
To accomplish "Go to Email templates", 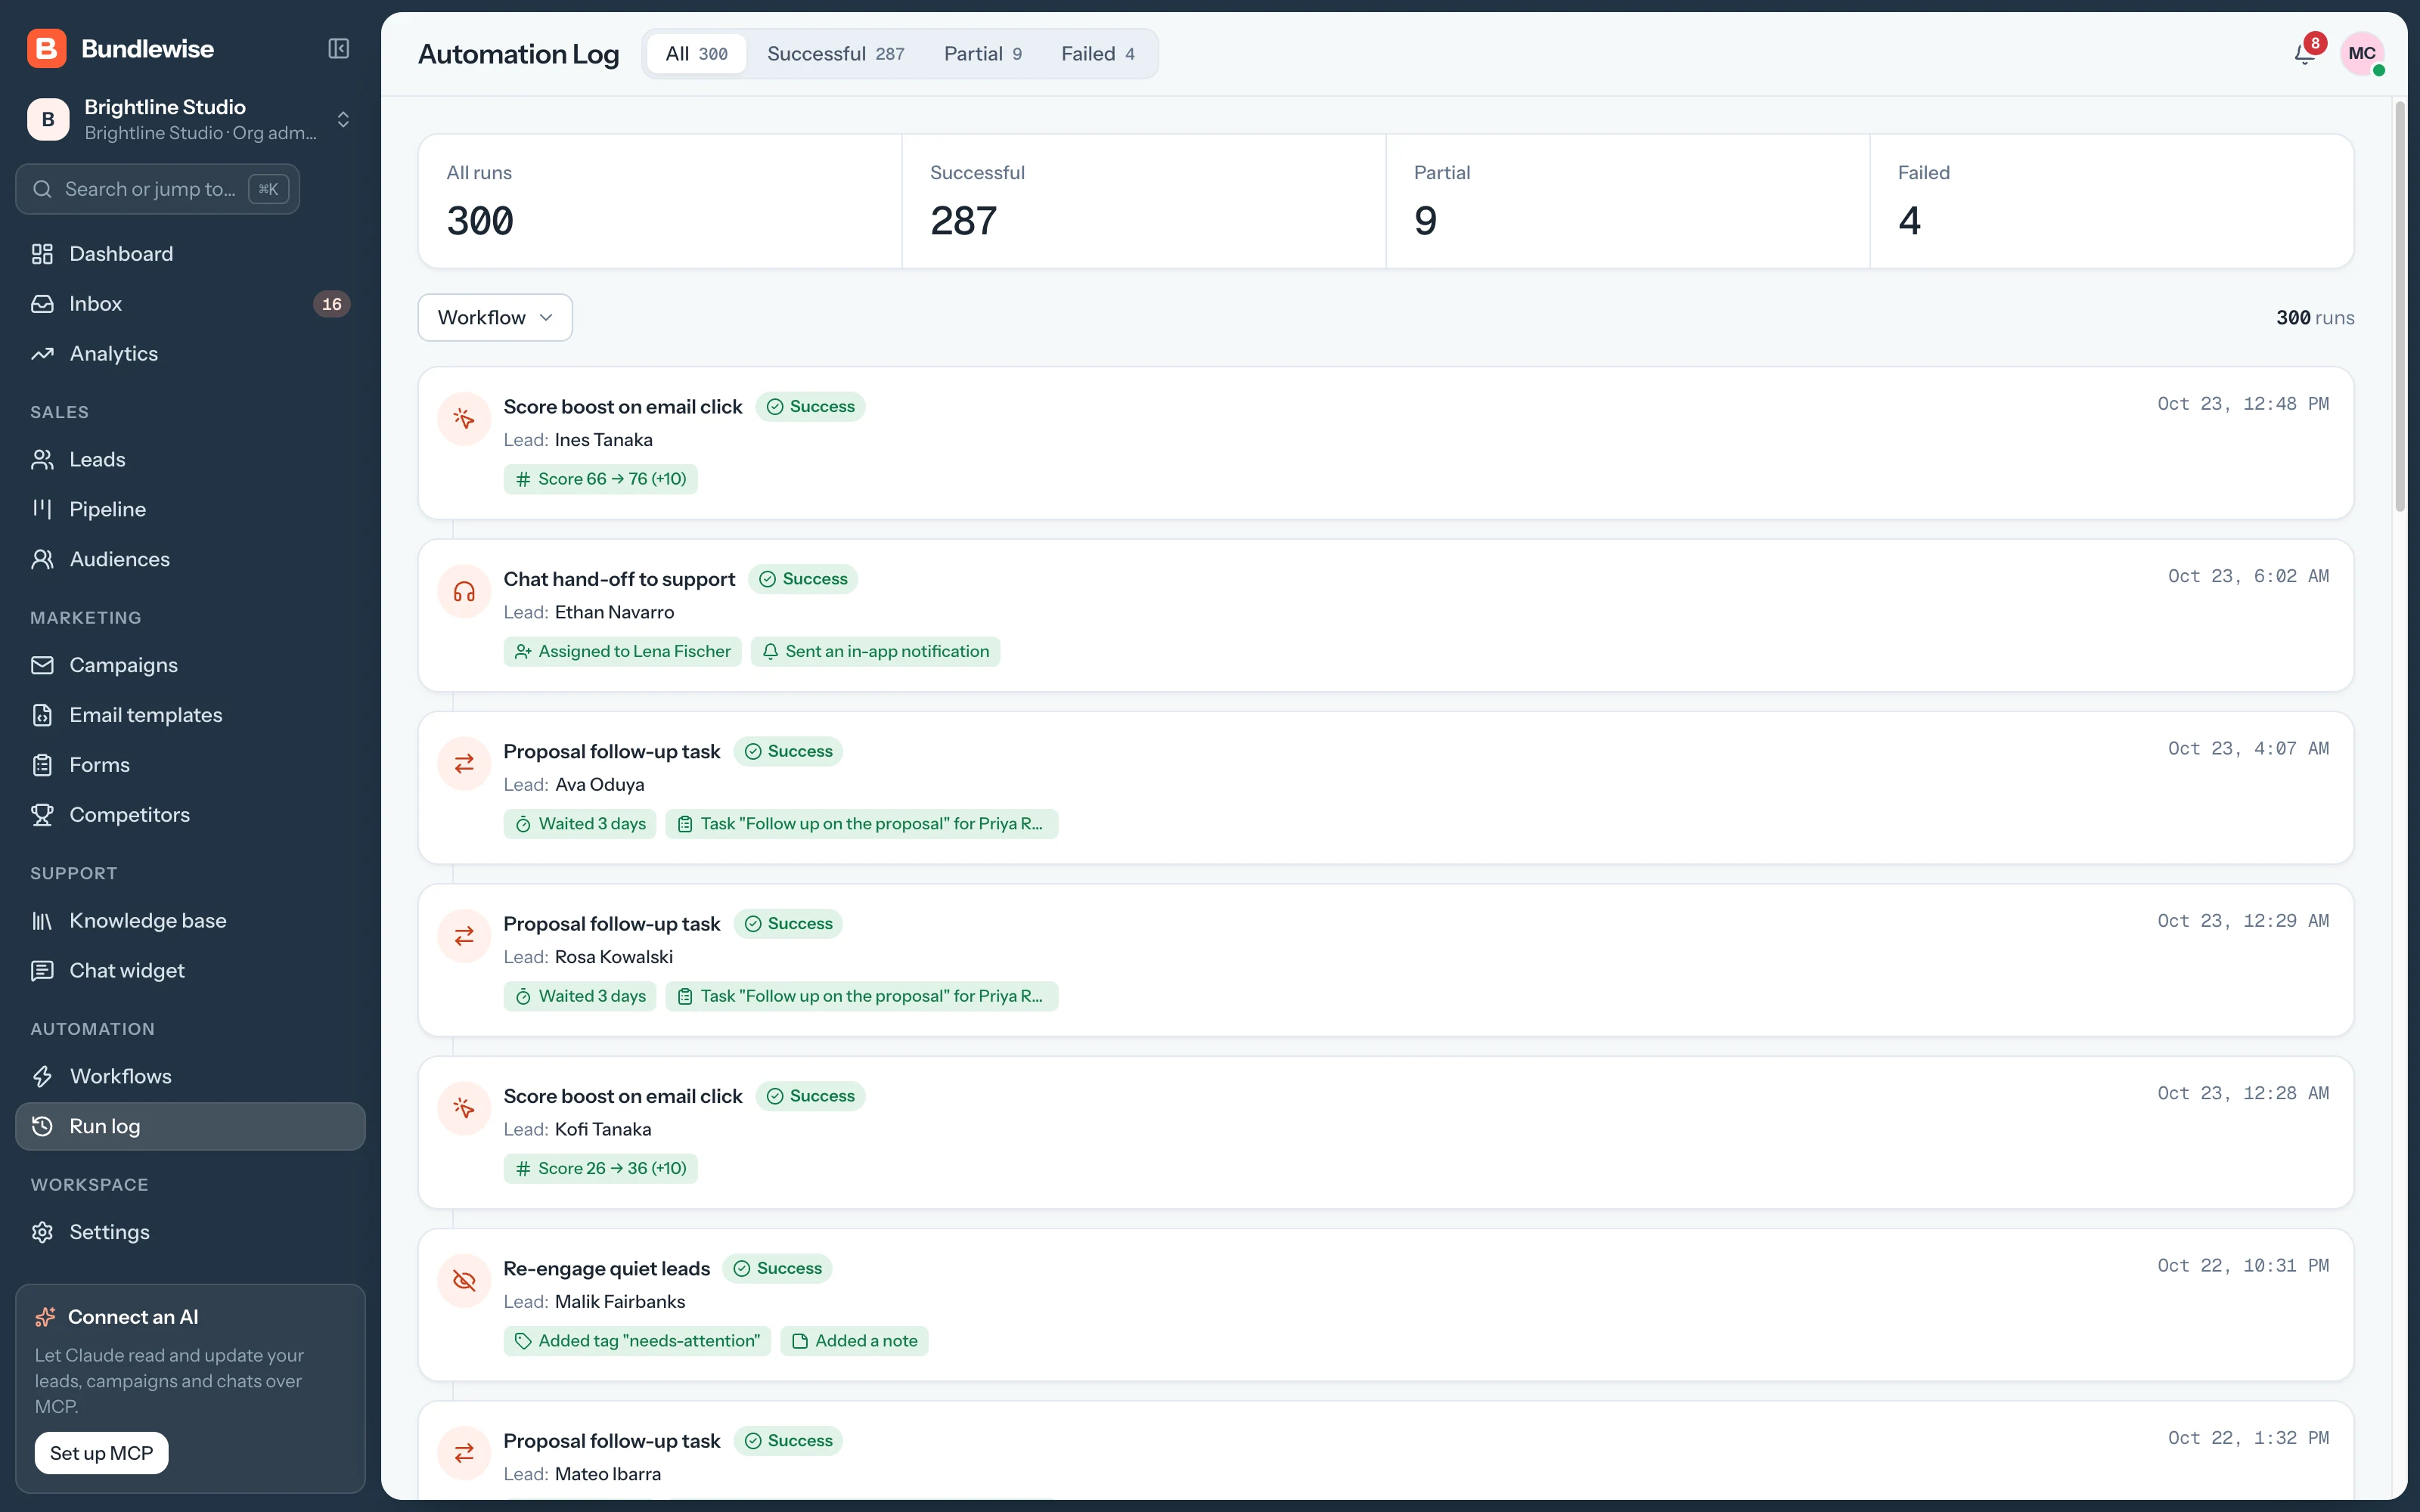I will click(190, 715).
